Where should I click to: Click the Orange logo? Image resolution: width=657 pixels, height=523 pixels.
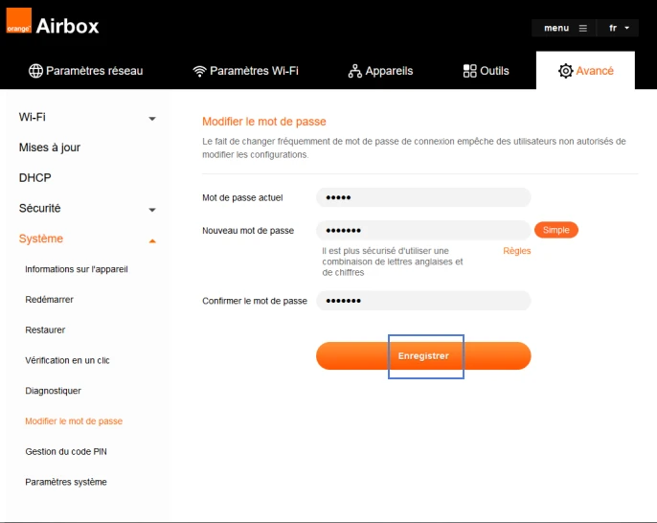(19, 20)
